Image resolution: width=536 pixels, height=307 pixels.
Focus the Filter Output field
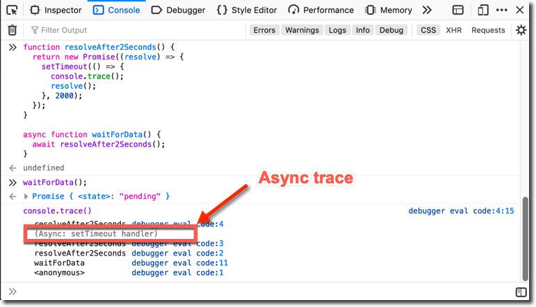coord(132,30)
